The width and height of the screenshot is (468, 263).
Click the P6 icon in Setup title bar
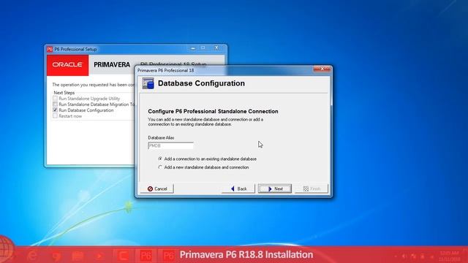(x=50, y=49)
